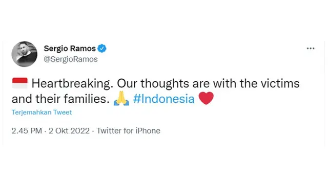Click the word their in the tweet
The height and width of the screenshot is (184, 328).
[48, 99]
